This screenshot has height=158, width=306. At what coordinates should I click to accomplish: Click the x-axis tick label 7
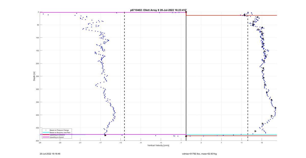pos(221,143)
